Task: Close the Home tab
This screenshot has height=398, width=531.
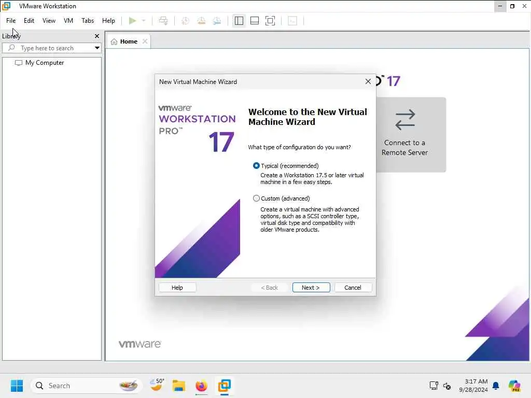Action: click(x=145, y=41)
